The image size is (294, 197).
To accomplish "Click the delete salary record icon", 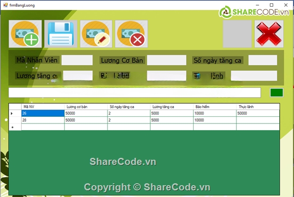I will point(131,34).
